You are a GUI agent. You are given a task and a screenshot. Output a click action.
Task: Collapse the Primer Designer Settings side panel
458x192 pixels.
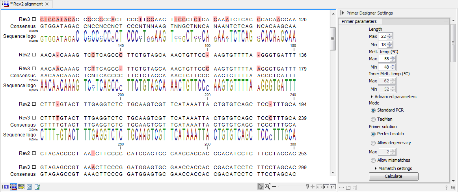[x=342, y=13]
